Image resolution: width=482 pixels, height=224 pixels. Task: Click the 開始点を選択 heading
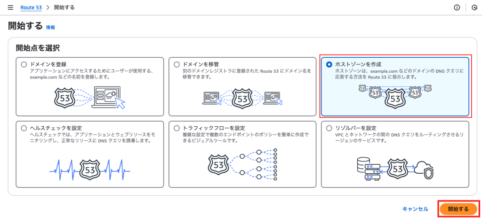click(38, 48)
